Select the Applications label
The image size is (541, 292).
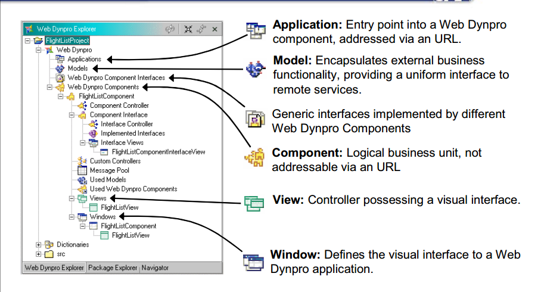pyautogui.click(x=84, y=59)
